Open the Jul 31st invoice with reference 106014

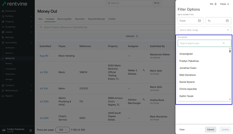[44, 72]
